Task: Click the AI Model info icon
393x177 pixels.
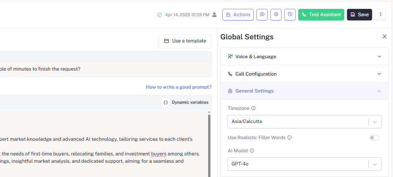Action: (252, 151)
